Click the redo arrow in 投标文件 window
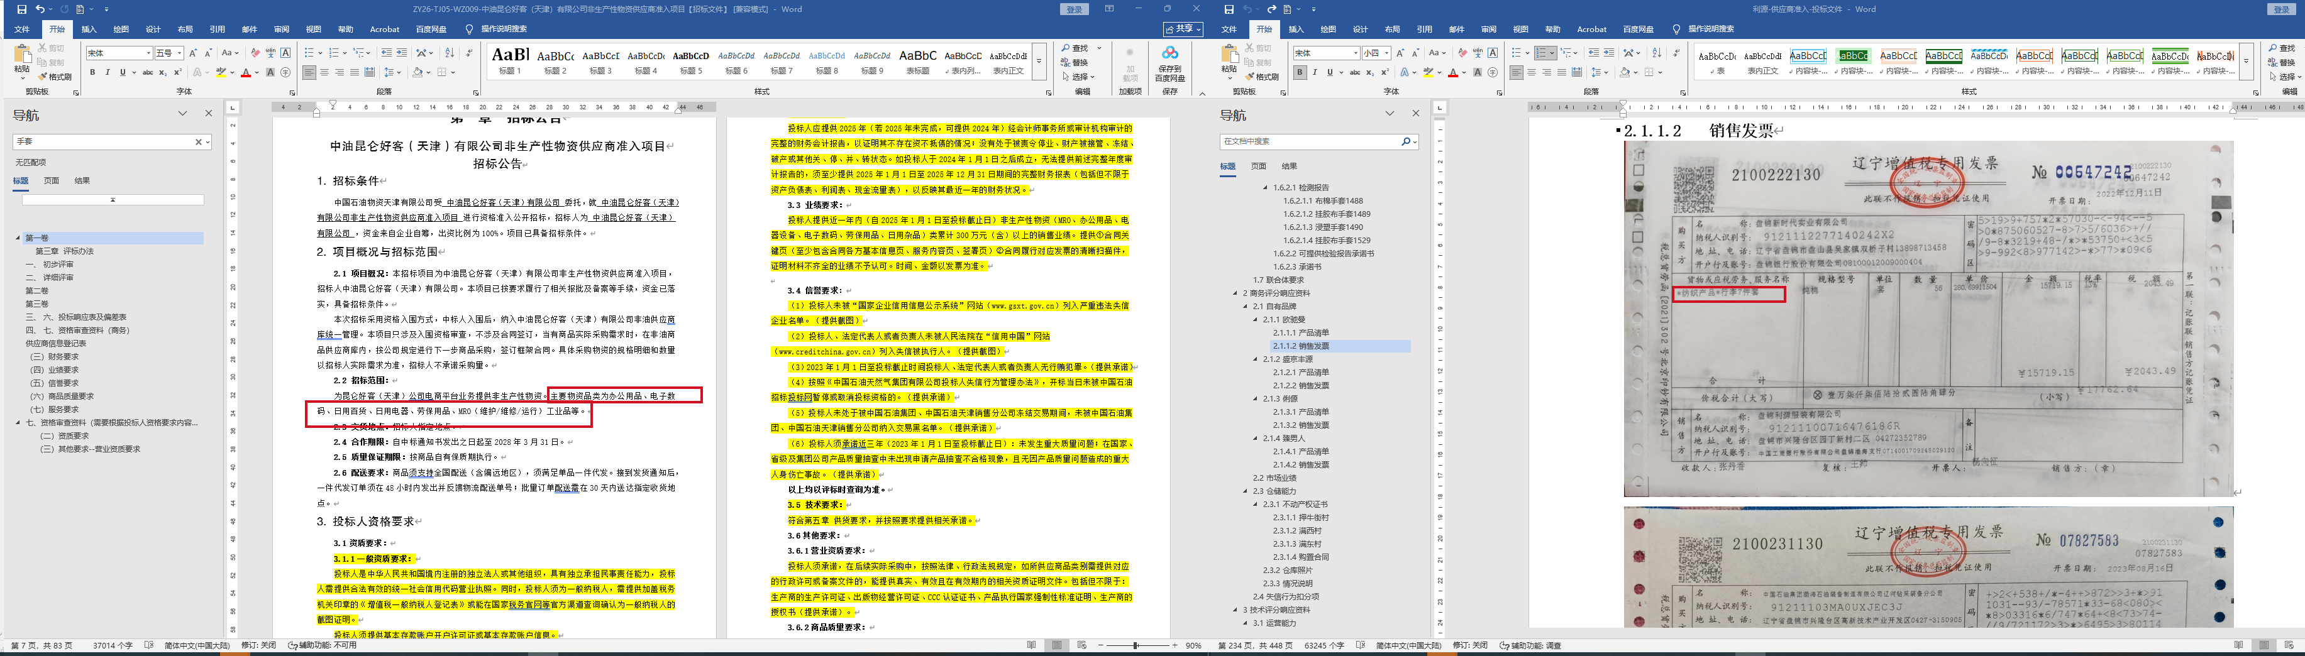Screen dimensions: 2305x656 1271,9
